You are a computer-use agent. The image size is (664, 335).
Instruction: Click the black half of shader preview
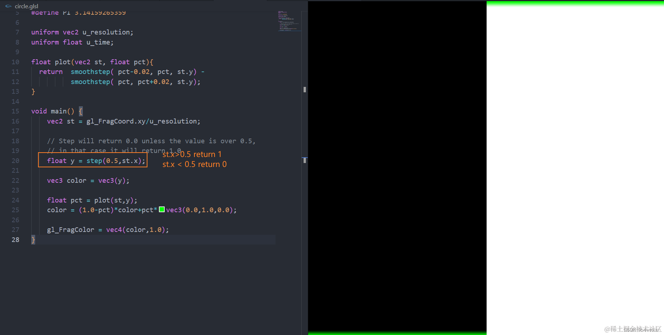point(397,167)
